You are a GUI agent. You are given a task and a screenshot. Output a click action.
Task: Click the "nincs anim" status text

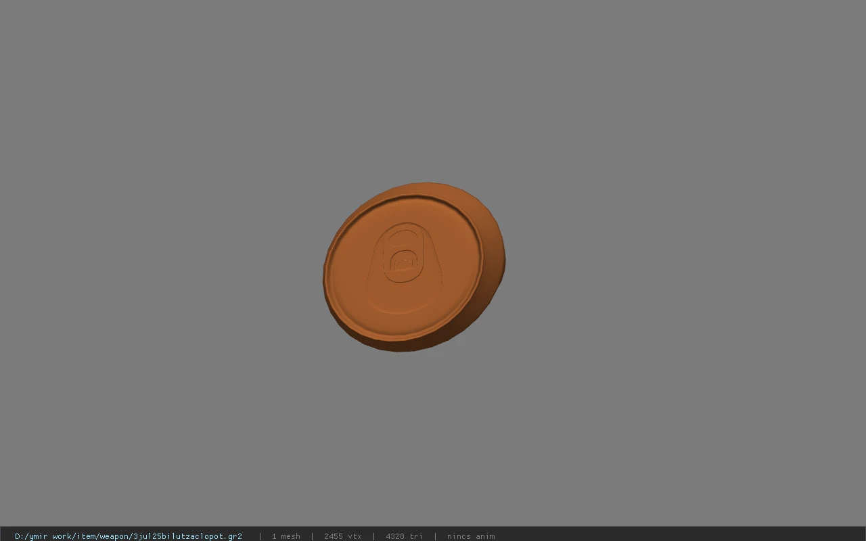pyautogui.click(x=471, y=536)
